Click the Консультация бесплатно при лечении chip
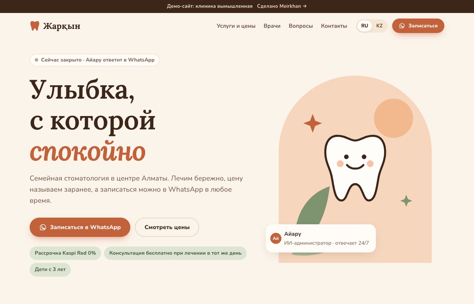This screenshot has width=474, height=304. coord(175,253)
